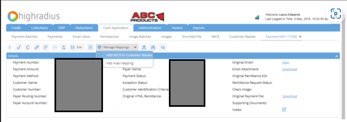Click the stamp icon beside the upload icon
Screen dimensions: 347x122
153,47
